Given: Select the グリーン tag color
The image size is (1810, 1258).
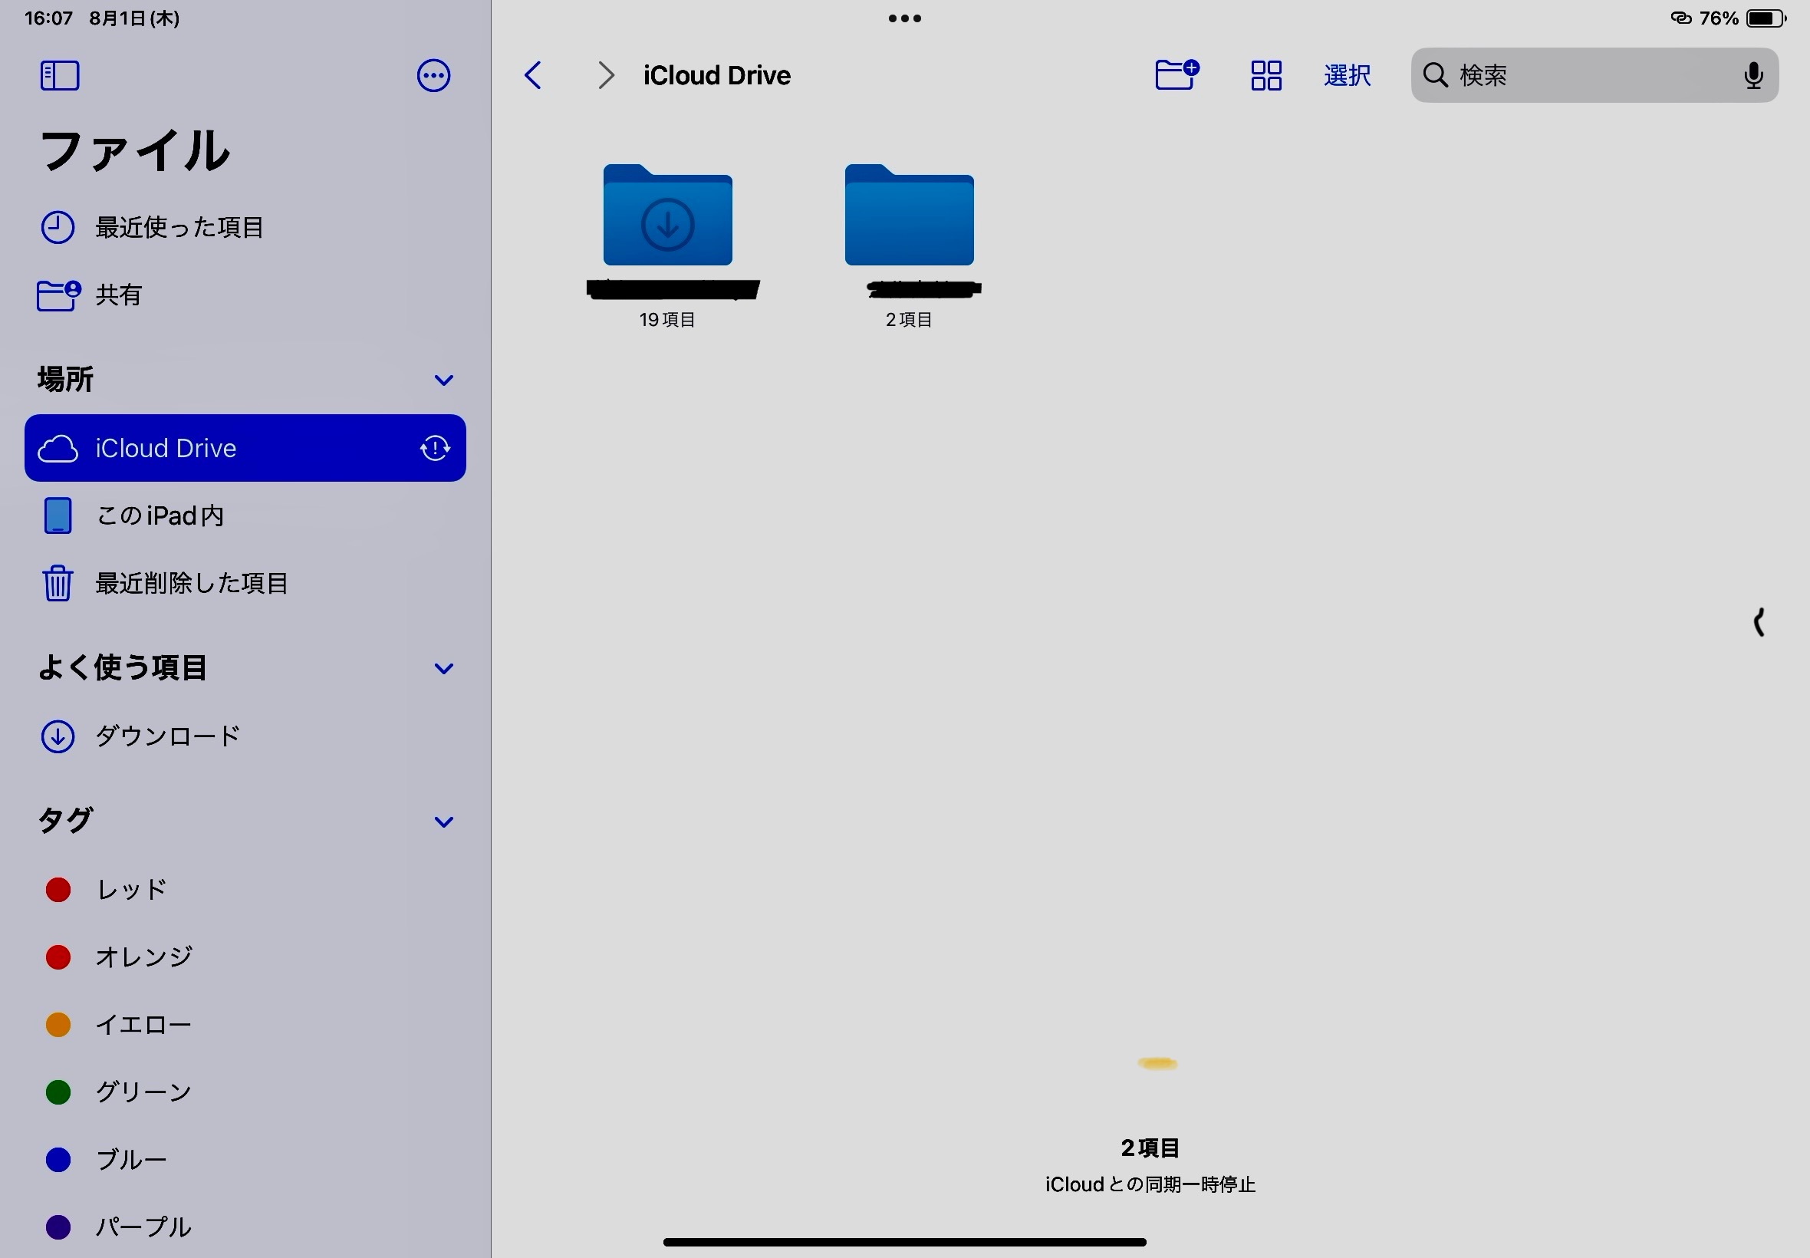Looking at the screenshot, I should coord(142,1092).
